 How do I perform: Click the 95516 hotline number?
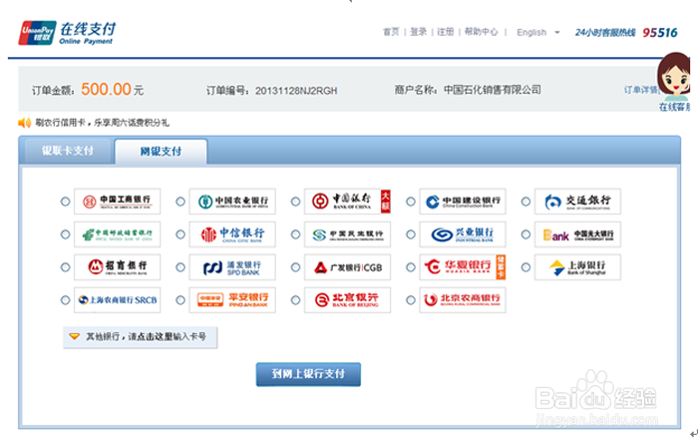(660, 33)
